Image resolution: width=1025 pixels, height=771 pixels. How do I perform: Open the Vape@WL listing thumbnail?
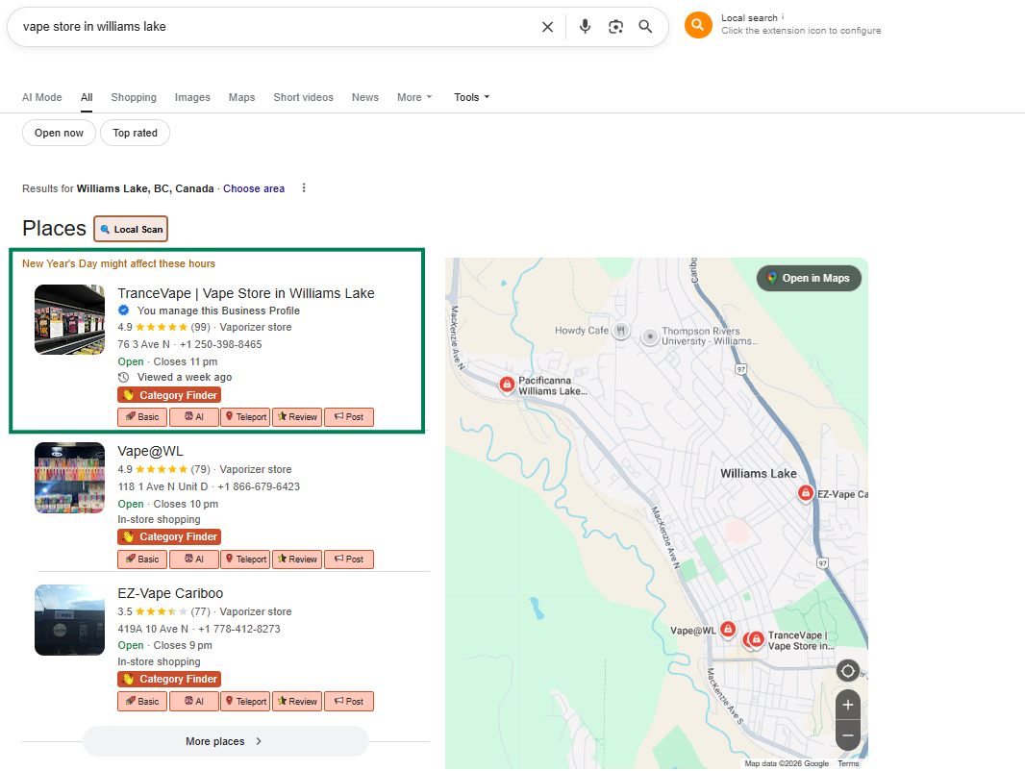click(69, 478)
